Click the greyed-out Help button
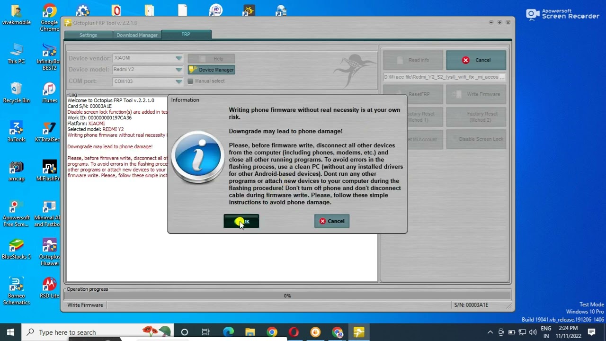The width and height of the screenshot is (606, 341). pos(211,59)
